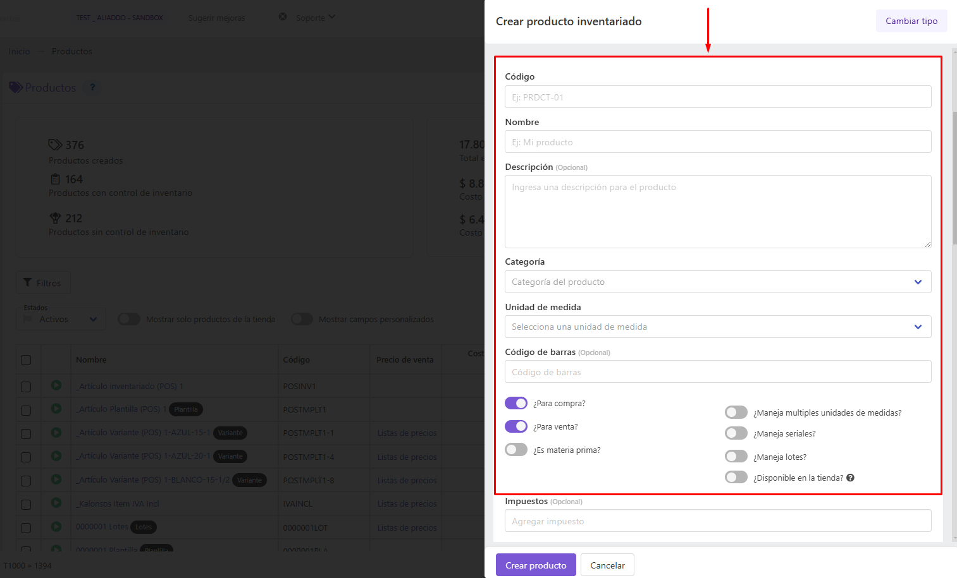Click the help icon beside Disponible en la tienda
This screenshot has height=578, width=957.
click(850, 478)
